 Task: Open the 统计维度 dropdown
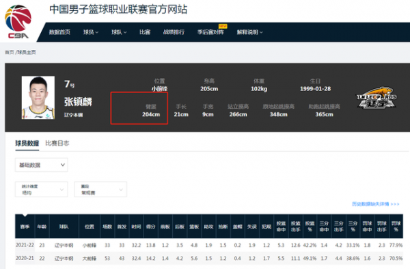click(x=41, y=190)
